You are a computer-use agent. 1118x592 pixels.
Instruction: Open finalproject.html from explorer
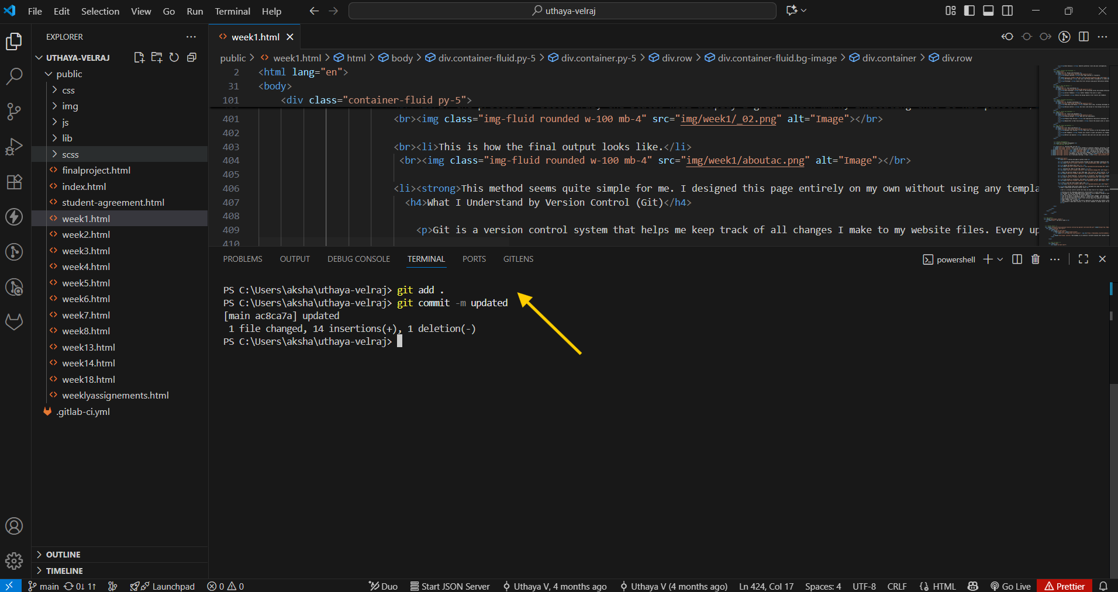[x=119, y=170]
